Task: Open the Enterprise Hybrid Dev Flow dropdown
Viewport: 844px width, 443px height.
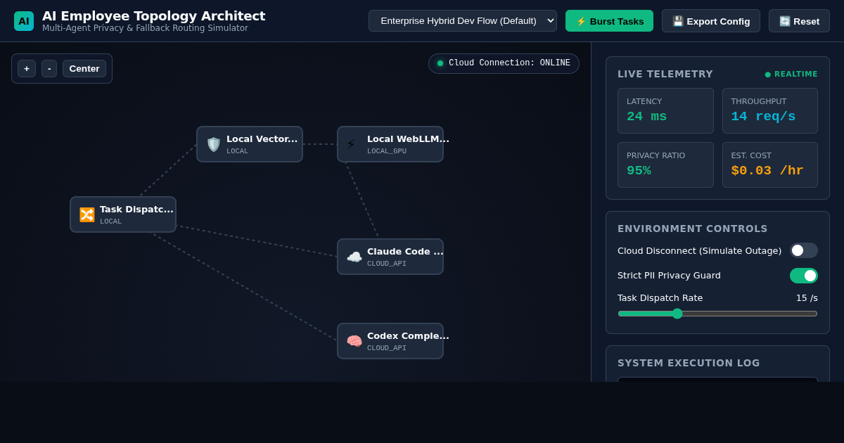Action: [463, 21]
